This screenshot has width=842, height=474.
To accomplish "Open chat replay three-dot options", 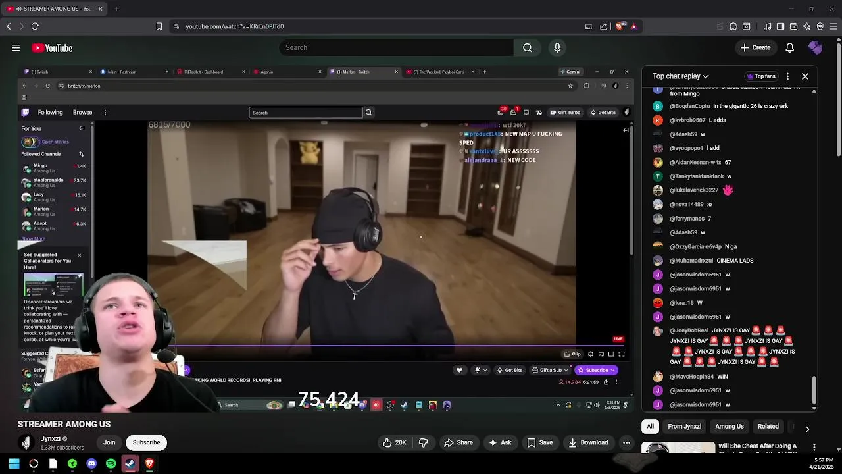I will coord(787,76).
